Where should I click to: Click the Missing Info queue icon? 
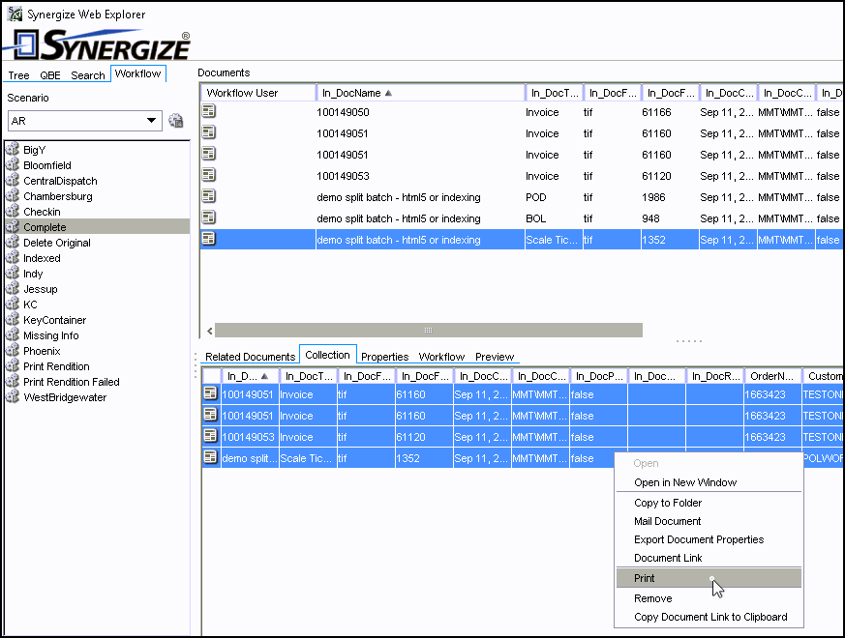pyautogui.click(x=13, y=334)
